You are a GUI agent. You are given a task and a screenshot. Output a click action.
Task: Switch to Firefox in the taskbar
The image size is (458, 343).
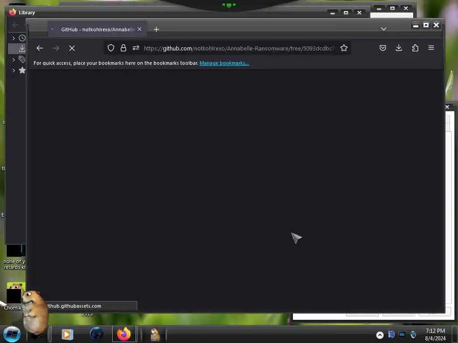tap(124, 334)
